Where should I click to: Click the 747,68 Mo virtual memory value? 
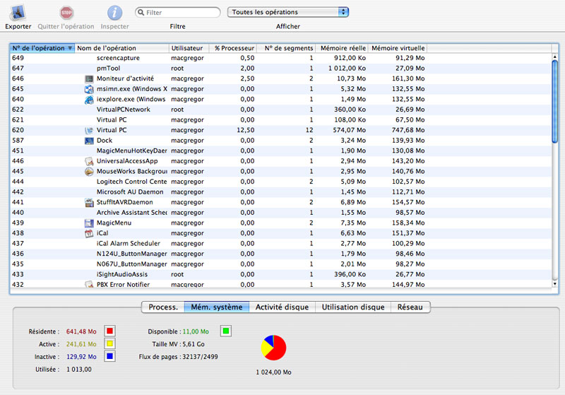click(408, 130)
